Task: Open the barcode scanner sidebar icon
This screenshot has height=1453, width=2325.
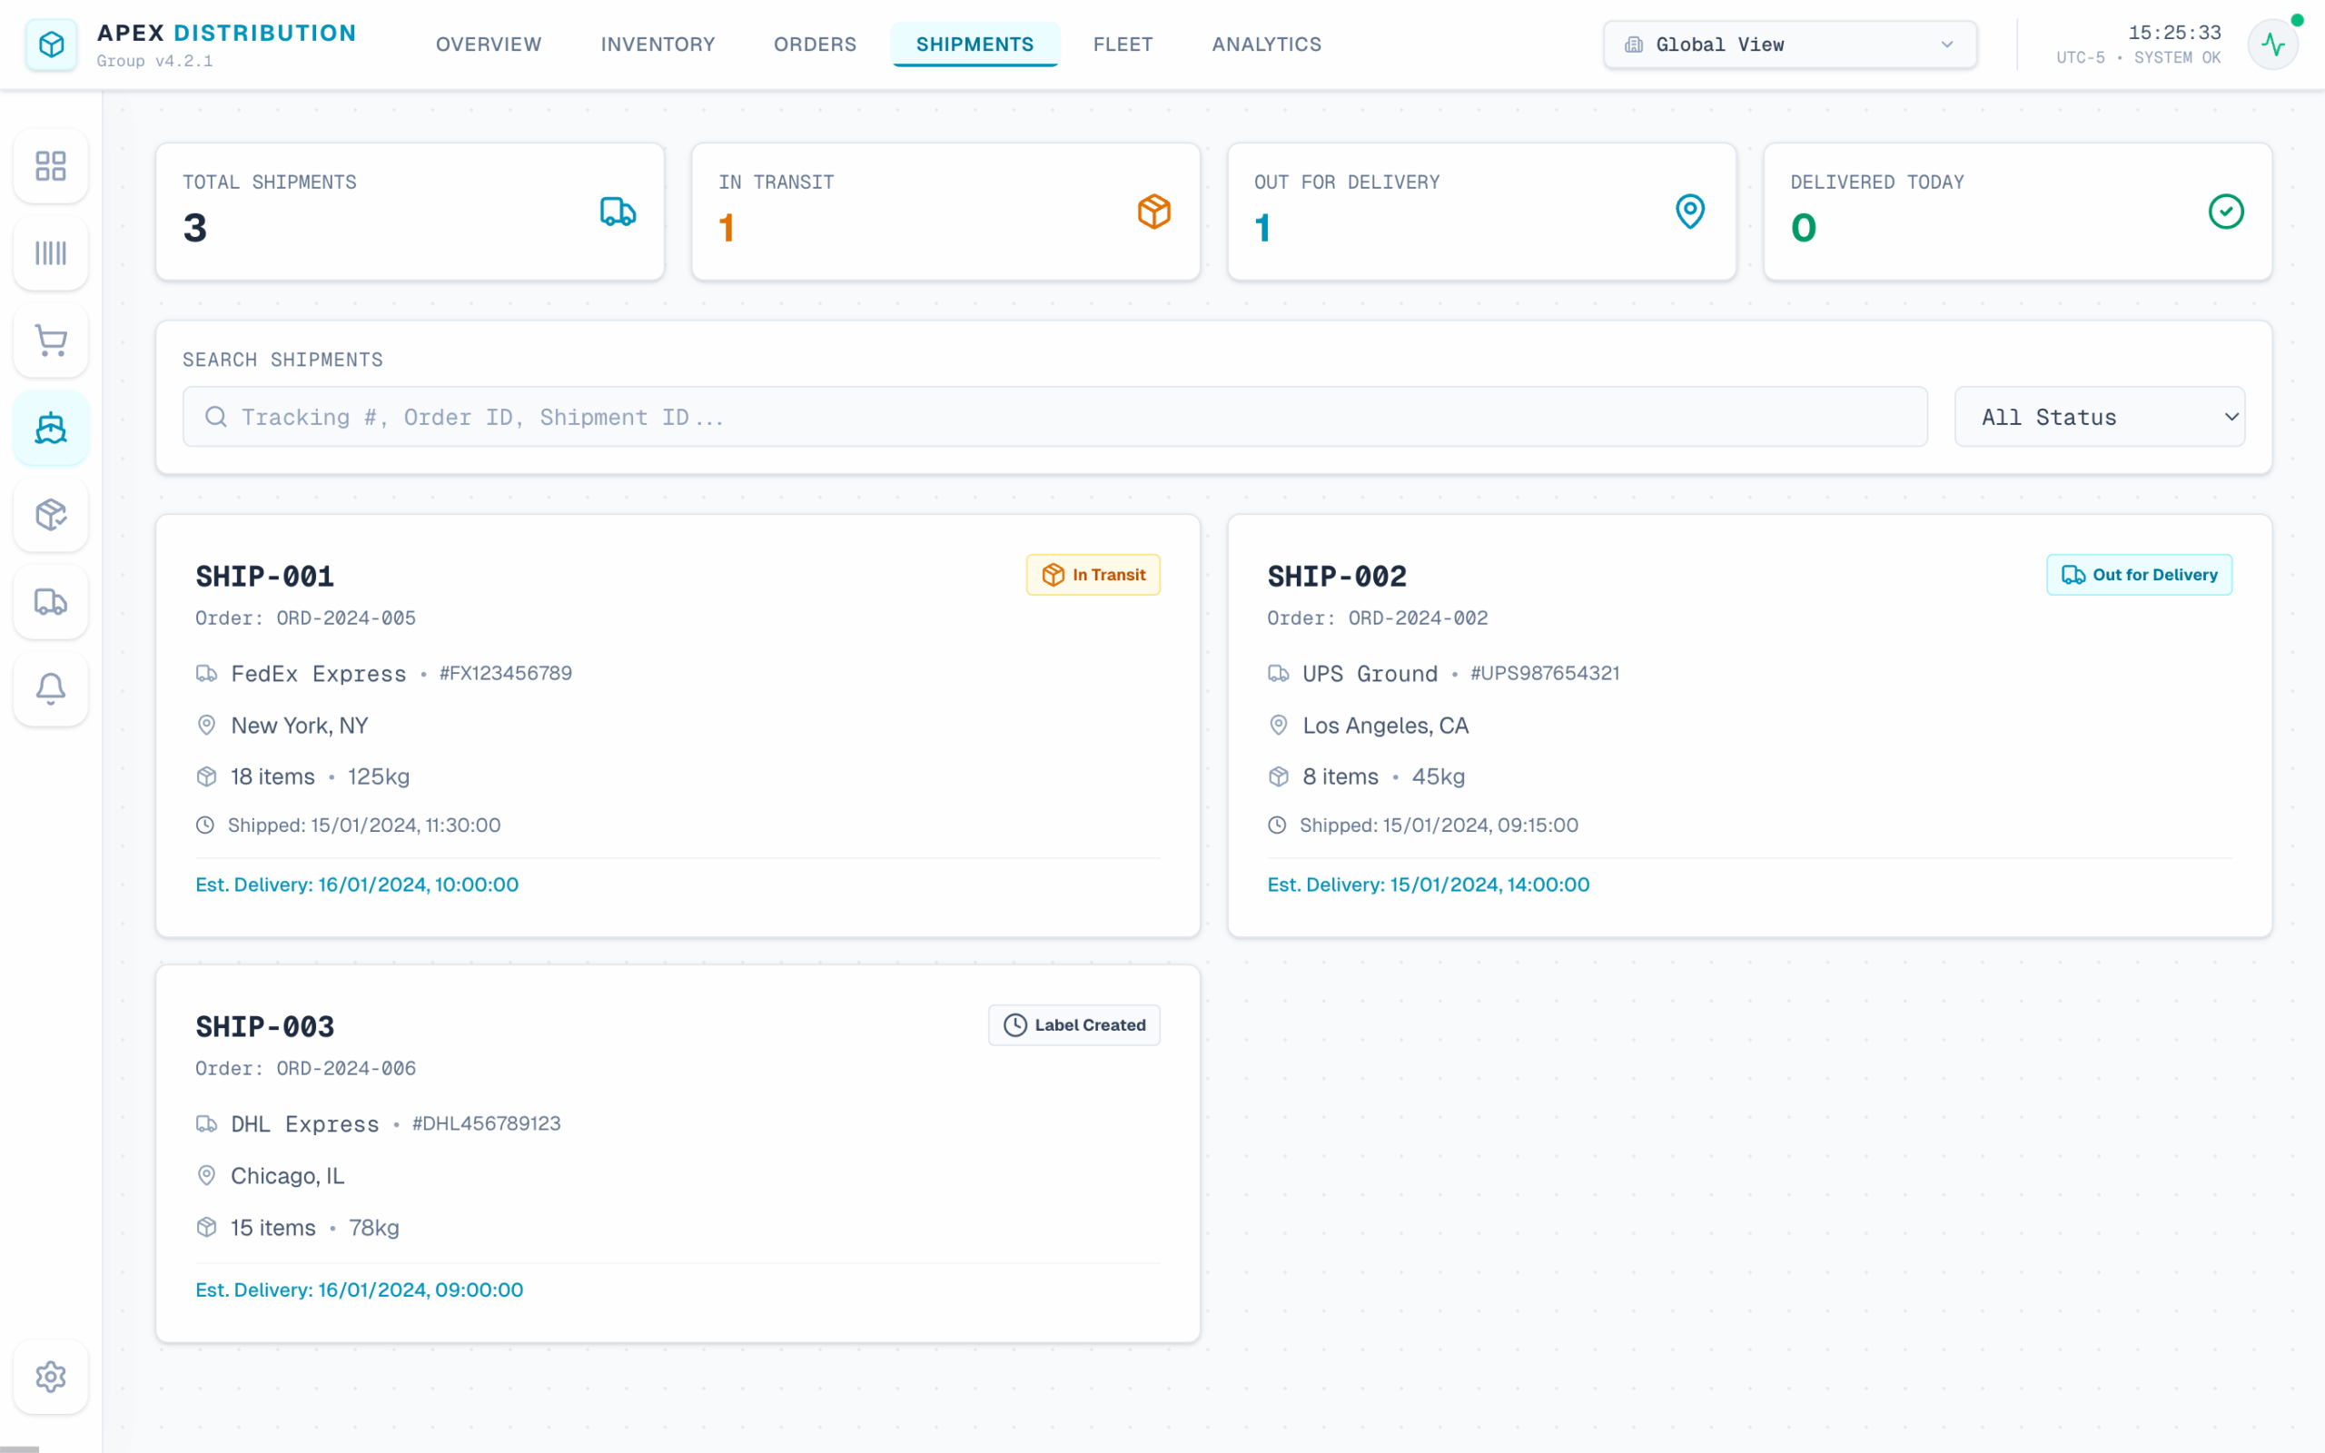Action: 51,252
